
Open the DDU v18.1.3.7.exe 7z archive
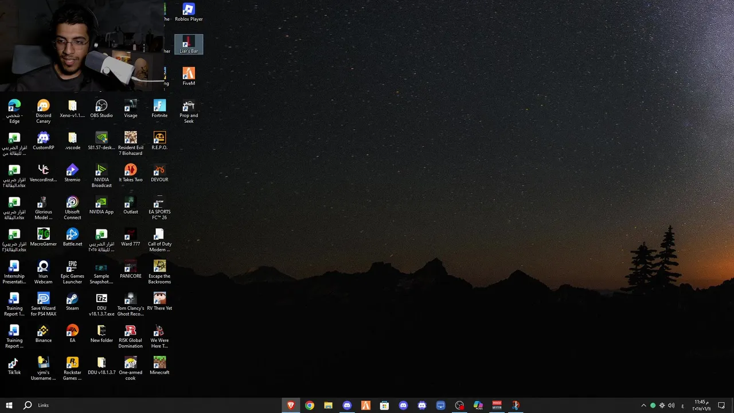pos(101,304)
